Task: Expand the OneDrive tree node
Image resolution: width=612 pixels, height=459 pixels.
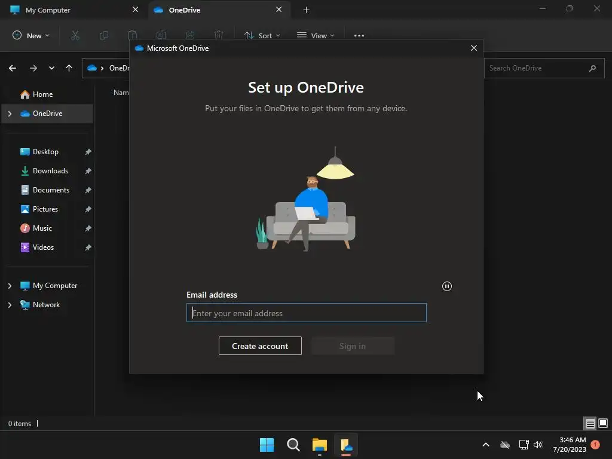Action: [10, 114]
